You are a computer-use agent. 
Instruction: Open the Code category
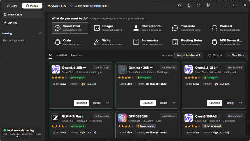coord(70,42)
